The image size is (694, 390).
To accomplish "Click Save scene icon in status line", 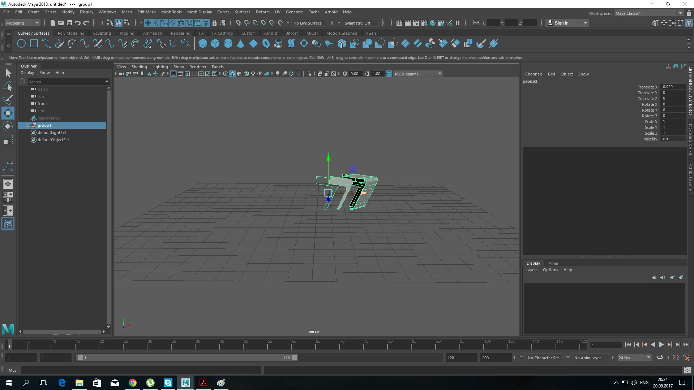I will point(69,23).
